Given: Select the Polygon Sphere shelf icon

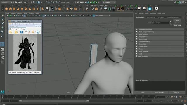Looking at the screenshot, I should [6, 9].
